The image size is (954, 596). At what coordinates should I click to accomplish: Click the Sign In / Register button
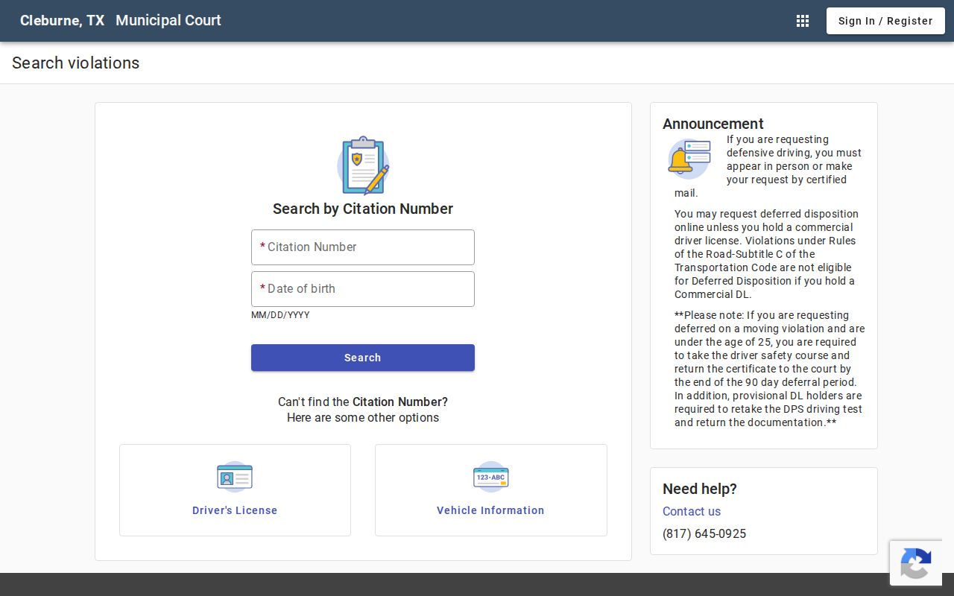click(x=885, y=21)
